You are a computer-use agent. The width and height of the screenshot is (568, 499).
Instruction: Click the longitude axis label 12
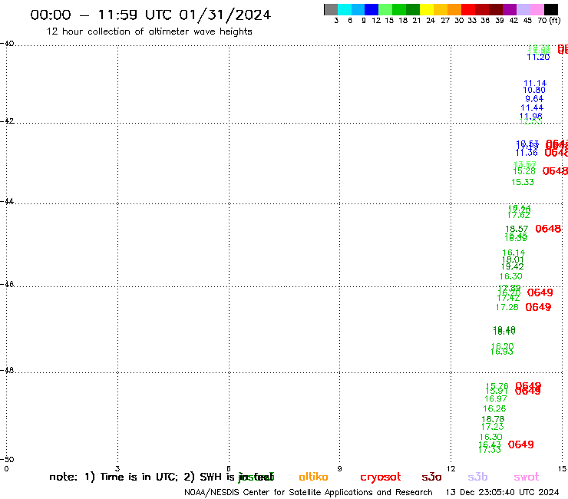point(451,469)
